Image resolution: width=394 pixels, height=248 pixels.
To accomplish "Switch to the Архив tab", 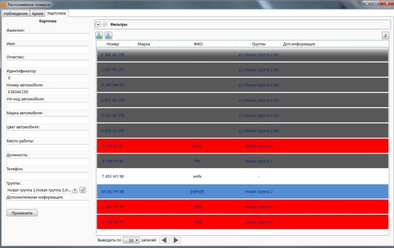I will [x=38, y=14].
